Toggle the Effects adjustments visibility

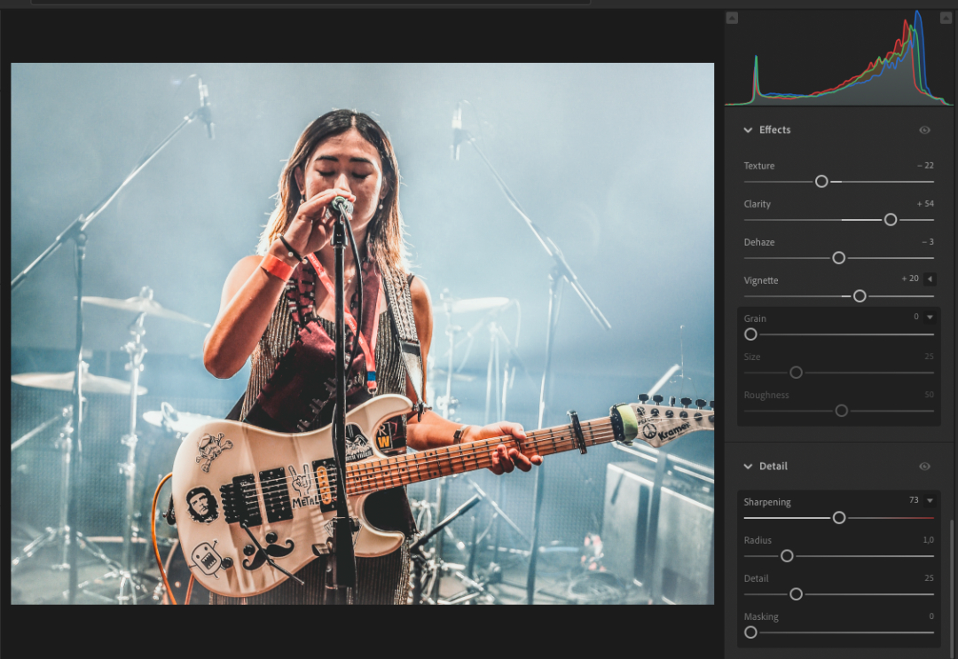(x=924, y=129)
